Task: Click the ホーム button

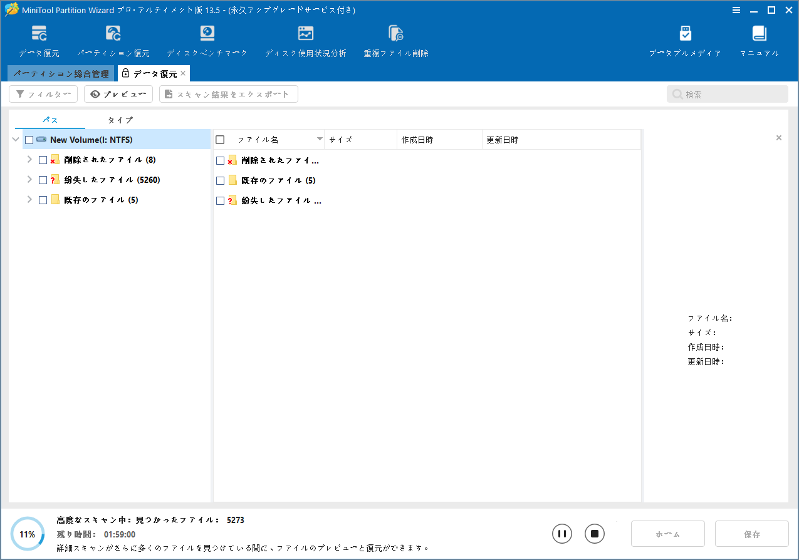Action: coord(667,533)
